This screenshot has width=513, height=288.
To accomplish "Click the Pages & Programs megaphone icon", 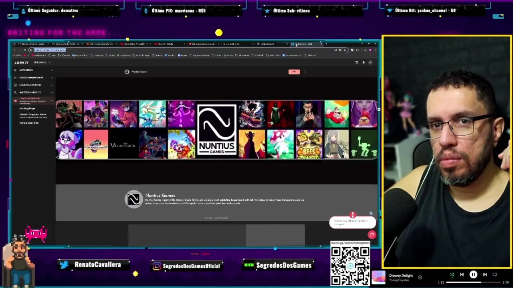I will click(15, 100).
